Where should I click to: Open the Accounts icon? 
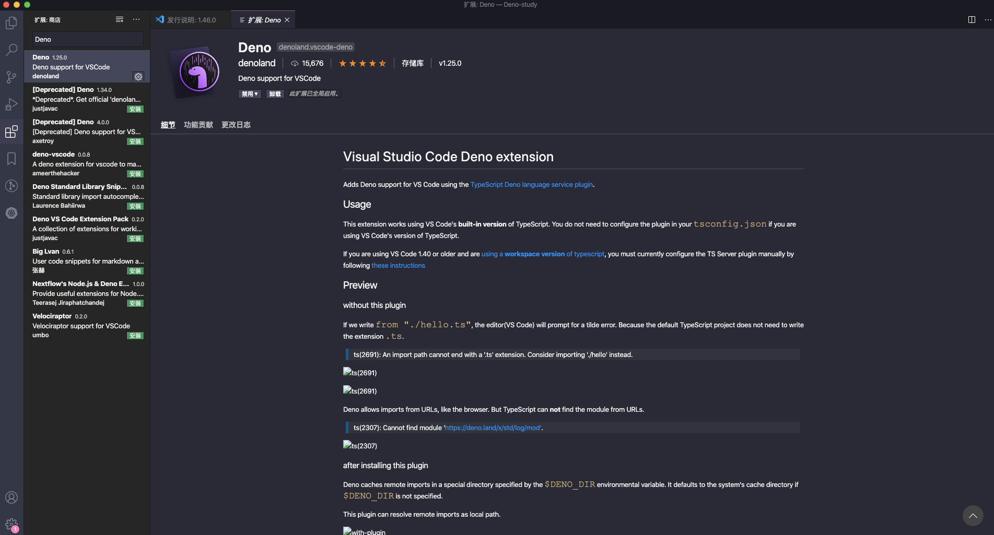[11, 497]
